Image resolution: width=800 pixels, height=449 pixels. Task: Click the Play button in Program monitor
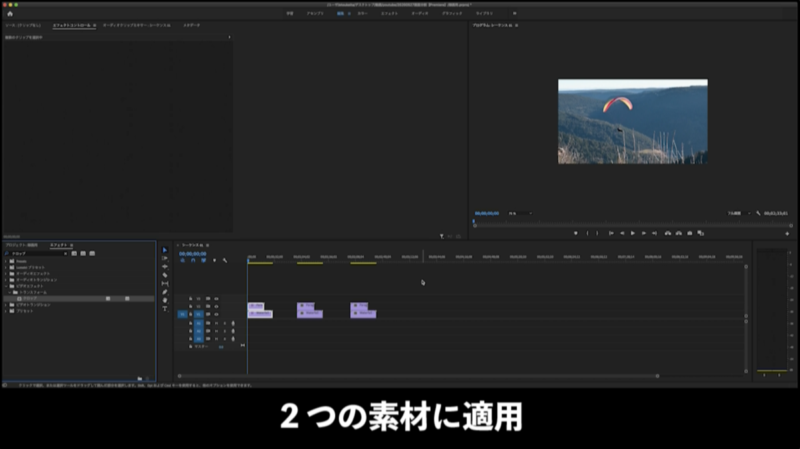(633, 234)
